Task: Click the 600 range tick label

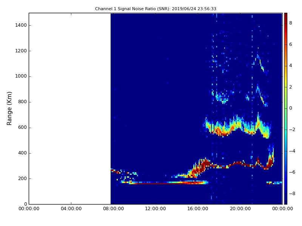Action: click(22, 127)
